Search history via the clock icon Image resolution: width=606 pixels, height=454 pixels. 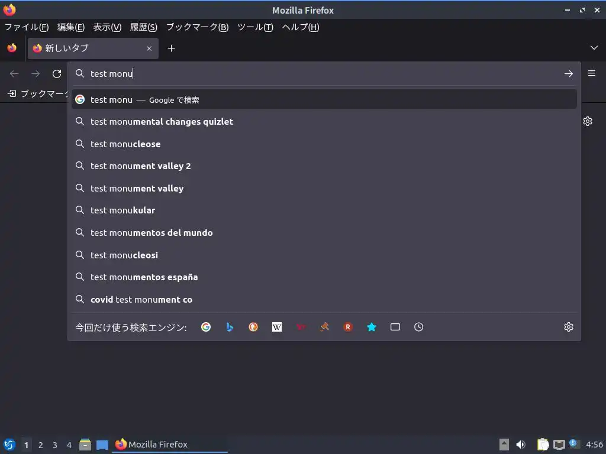tap(418, 327)
